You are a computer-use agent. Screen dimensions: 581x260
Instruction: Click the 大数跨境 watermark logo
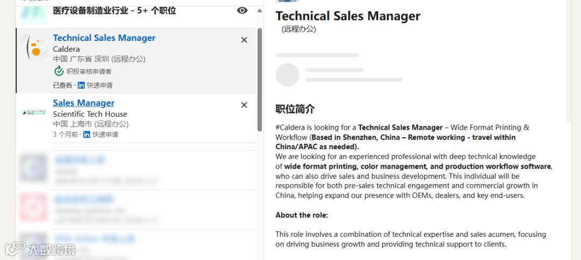click(x=40, y=249)
